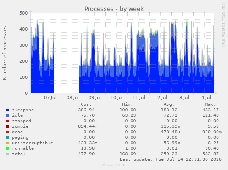The image size is (228, 170).
Task: Click the '07 Jul' x-axis date label
Action: (x=50, y=98)
